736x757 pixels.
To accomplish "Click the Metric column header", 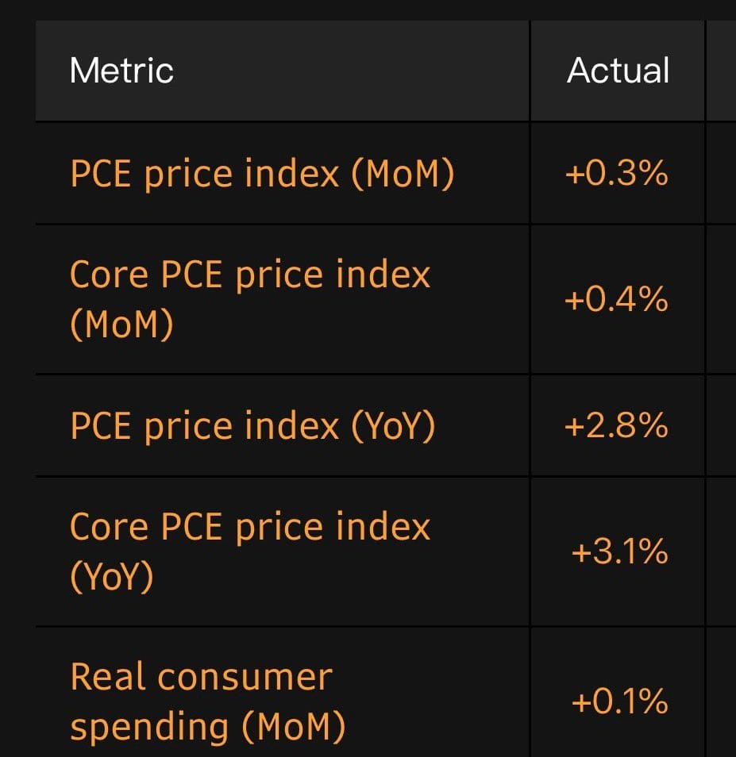I will tap(121, 71).
